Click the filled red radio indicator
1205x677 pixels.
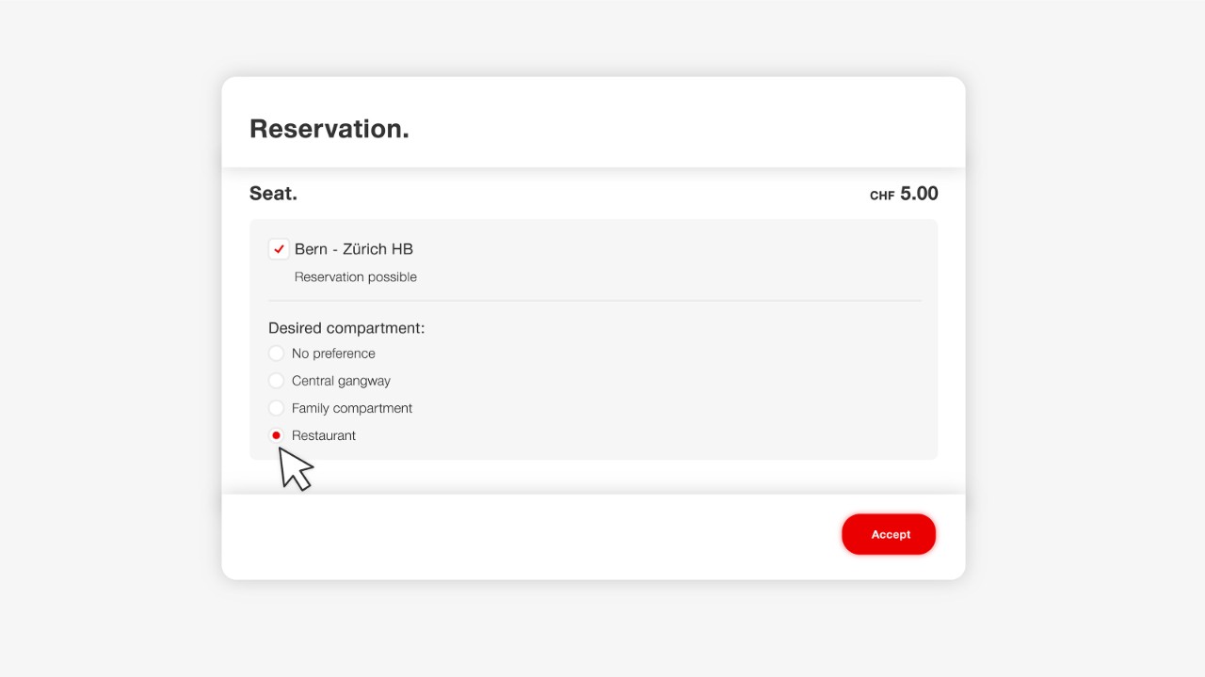[276, 434]
